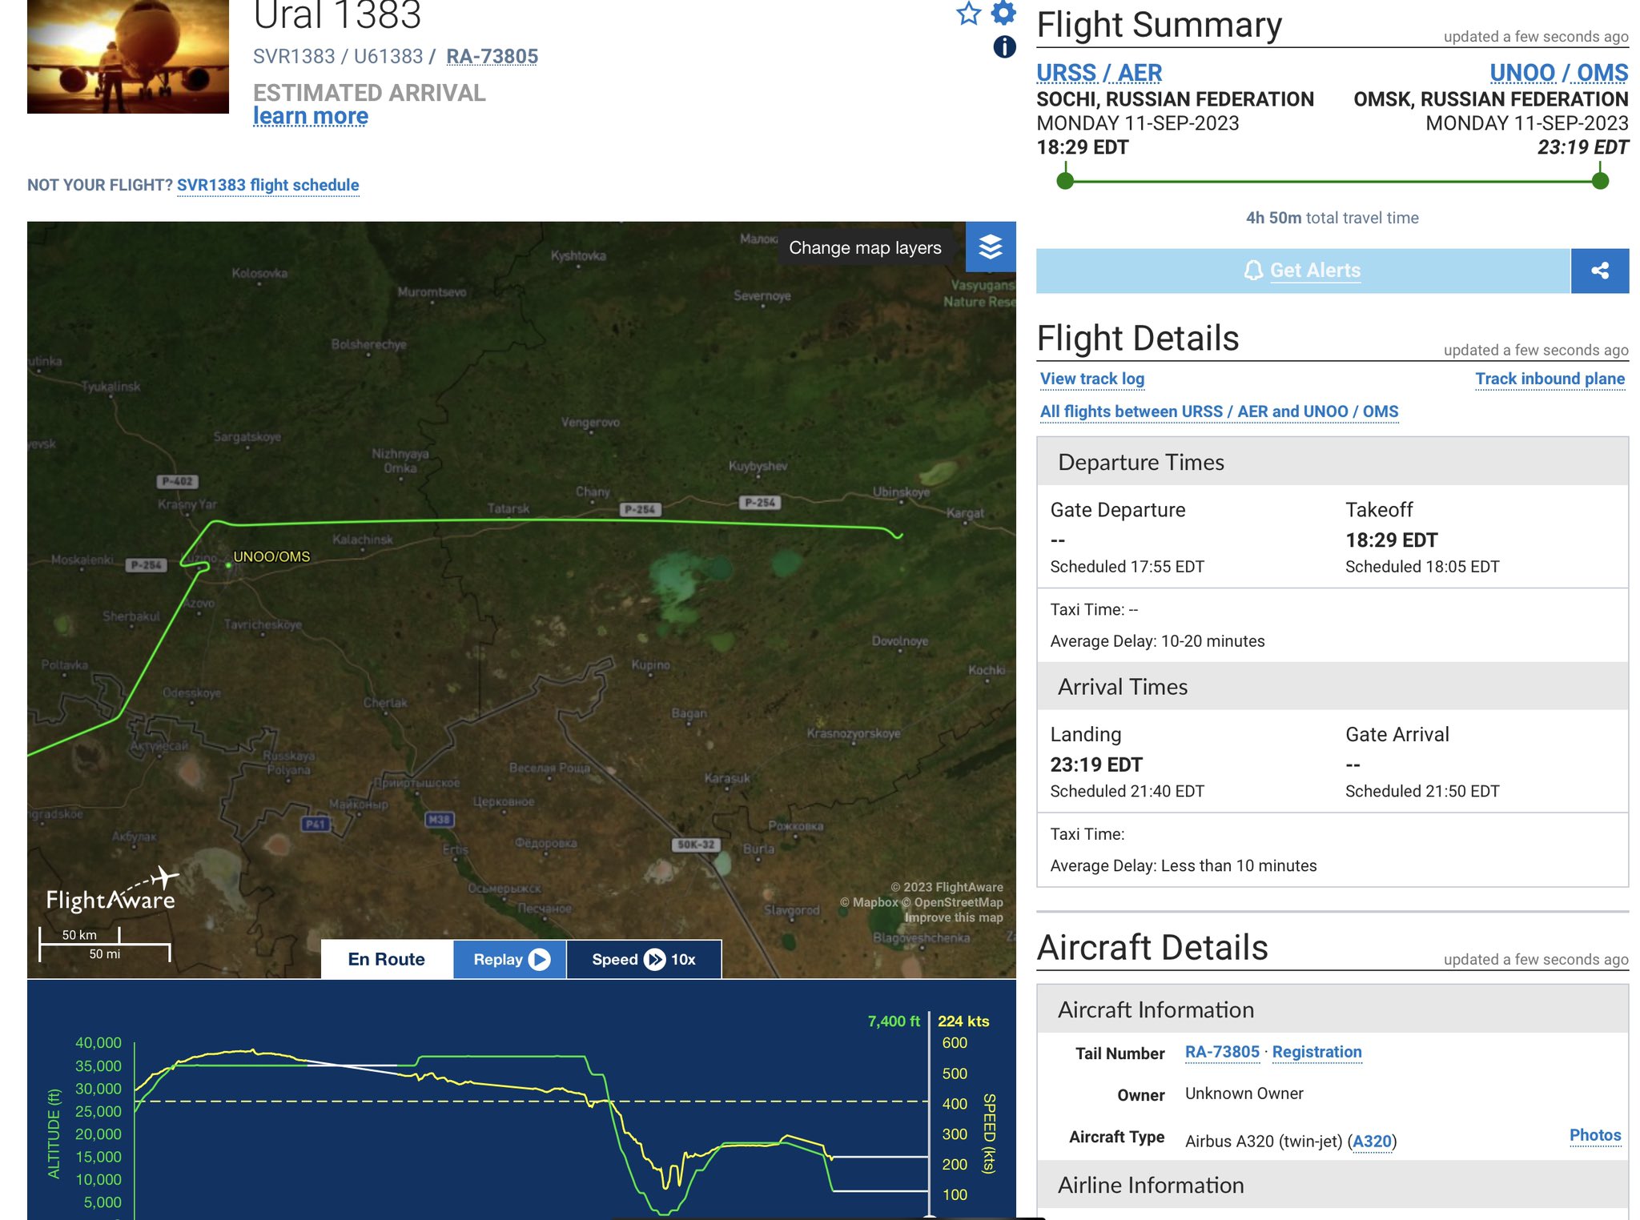1640x1220 pixels.
Task: Click the flight progress bar end marker
Action: [1600, 181]
